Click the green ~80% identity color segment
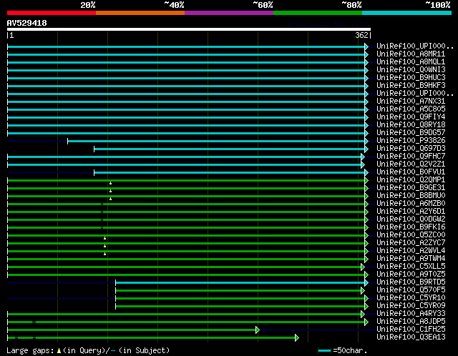The image size is (458, 356). pos(318,13)
